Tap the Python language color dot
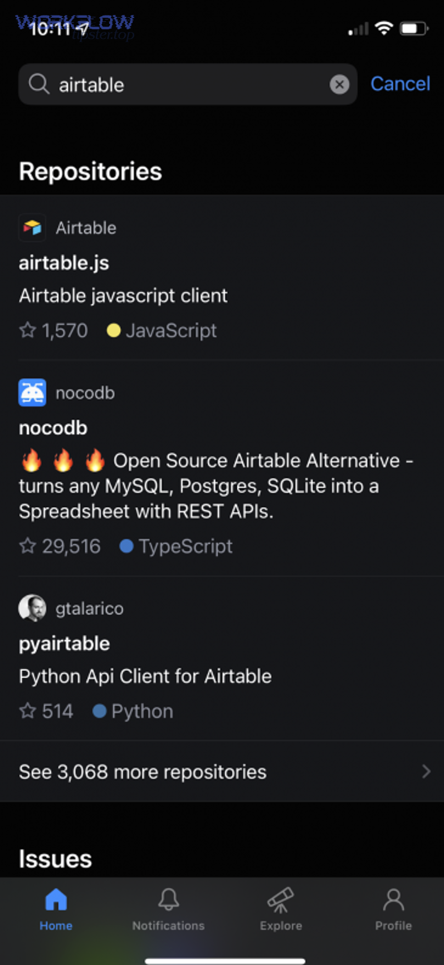This screenshot has height=965, width=444. coord(100,711)
